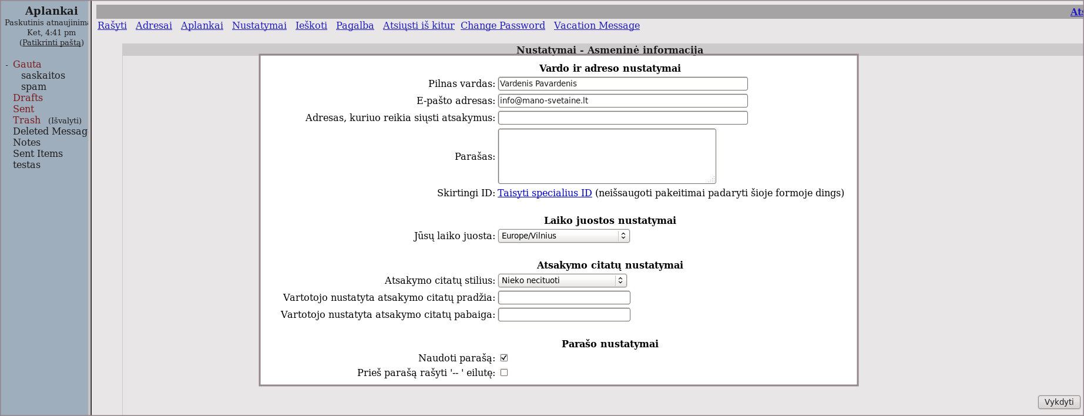Click the 'Patikrinti paštą' link

coord(52,42)
